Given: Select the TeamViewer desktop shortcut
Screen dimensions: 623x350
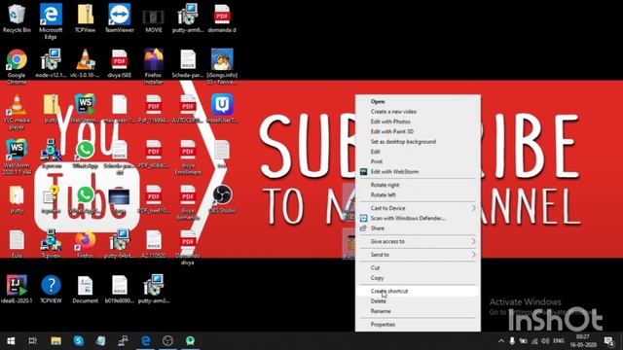Looking at the screenshot, I should pos(119,18).
